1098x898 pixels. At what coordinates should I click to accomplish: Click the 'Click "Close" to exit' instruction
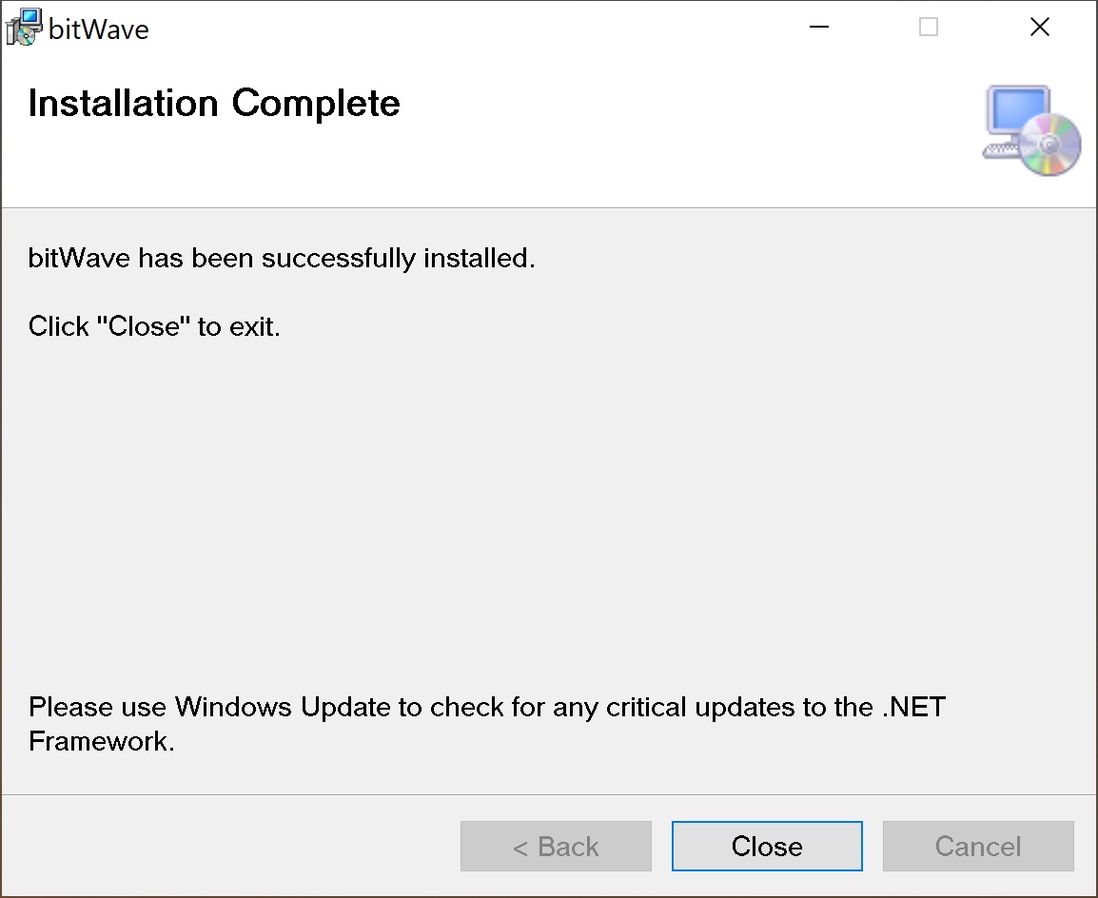[154, 327]
